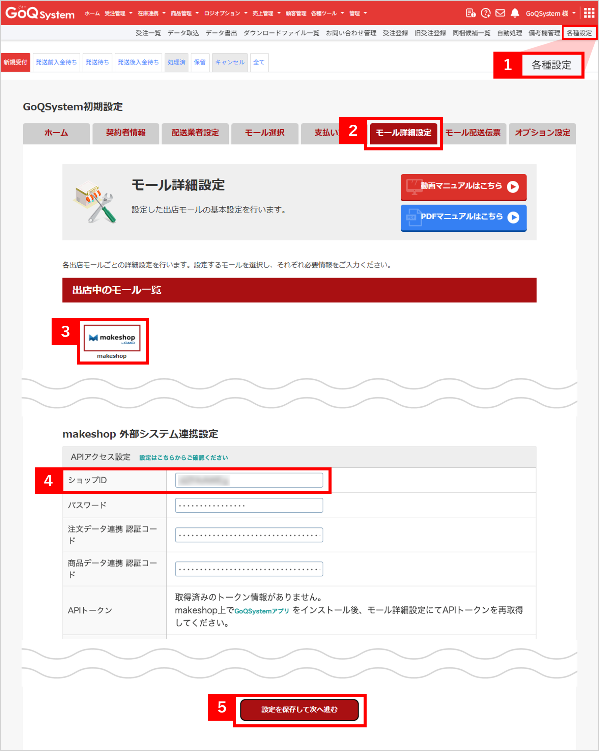Open the GoQSystem 様 account dropdown

(550, 13)
